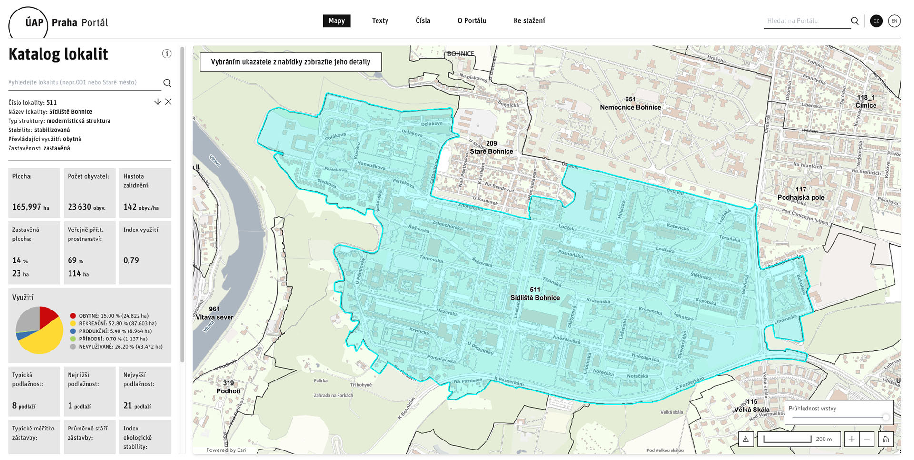The height and width of the screenshot is (460, 914).
Task: Expand locality details with down arrow
Action: pyautogui.click(x=158, y=102)
